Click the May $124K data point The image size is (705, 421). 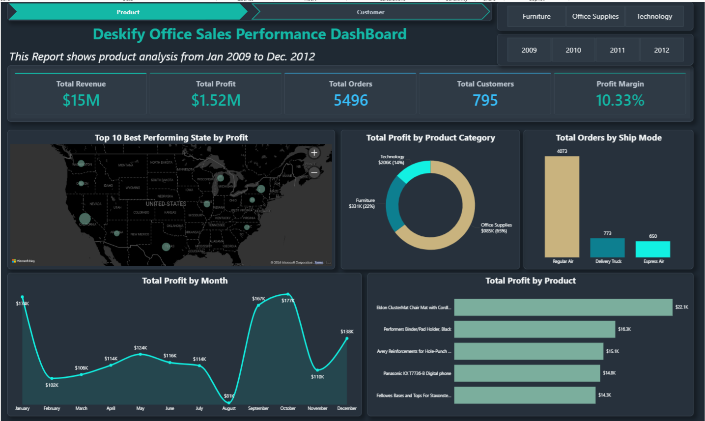coord(141,354)
